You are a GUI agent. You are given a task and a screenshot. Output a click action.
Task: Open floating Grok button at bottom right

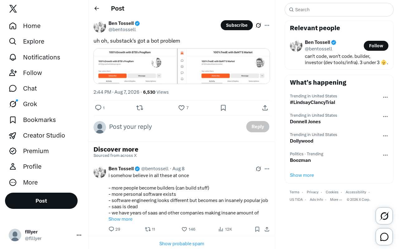pyautogui.click(x=384, y=216)
